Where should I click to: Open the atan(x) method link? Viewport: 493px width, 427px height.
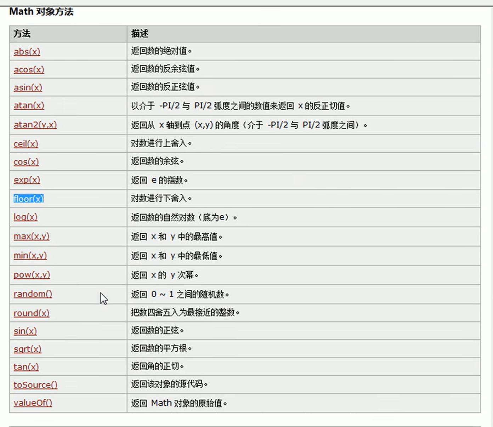pos(29,106)
